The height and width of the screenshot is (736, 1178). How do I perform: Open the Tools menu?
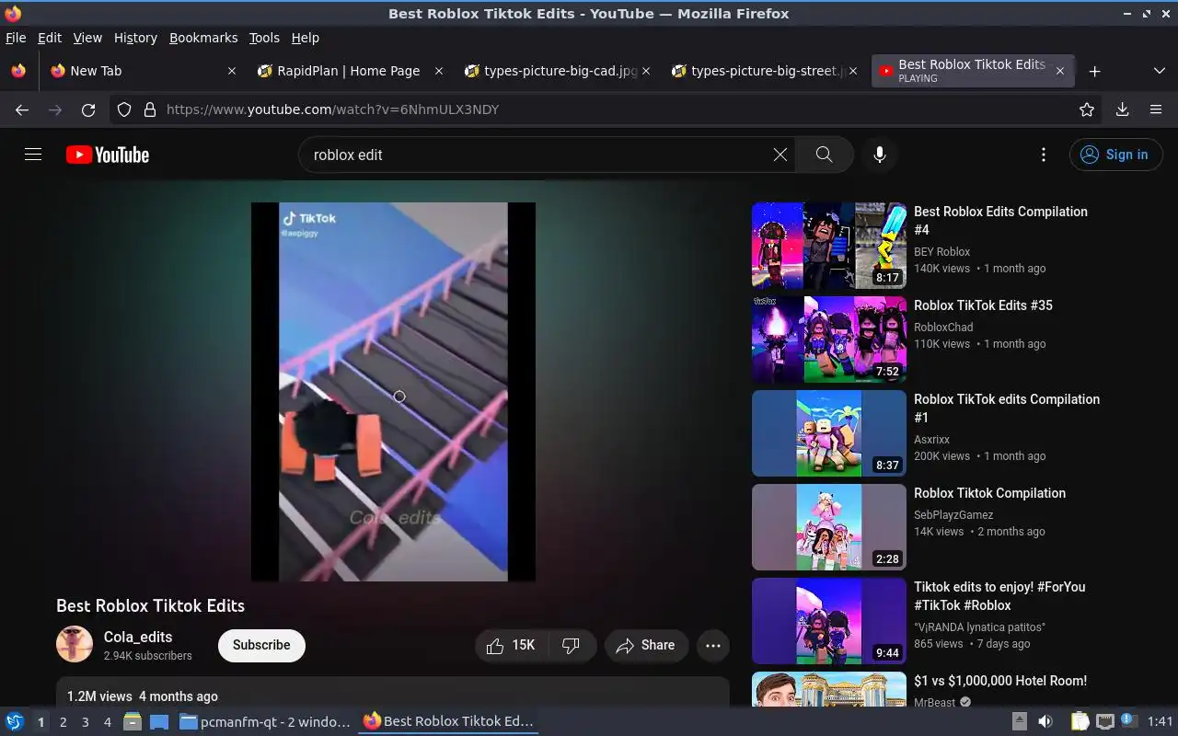264,38
